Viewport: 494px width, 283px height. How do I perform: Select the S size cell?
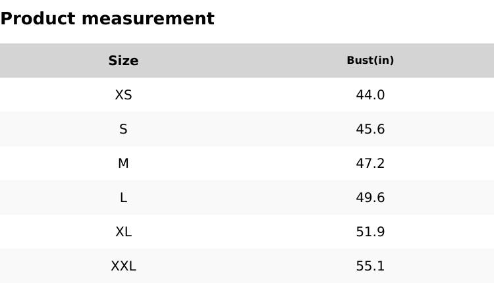(x=123, y=129)
